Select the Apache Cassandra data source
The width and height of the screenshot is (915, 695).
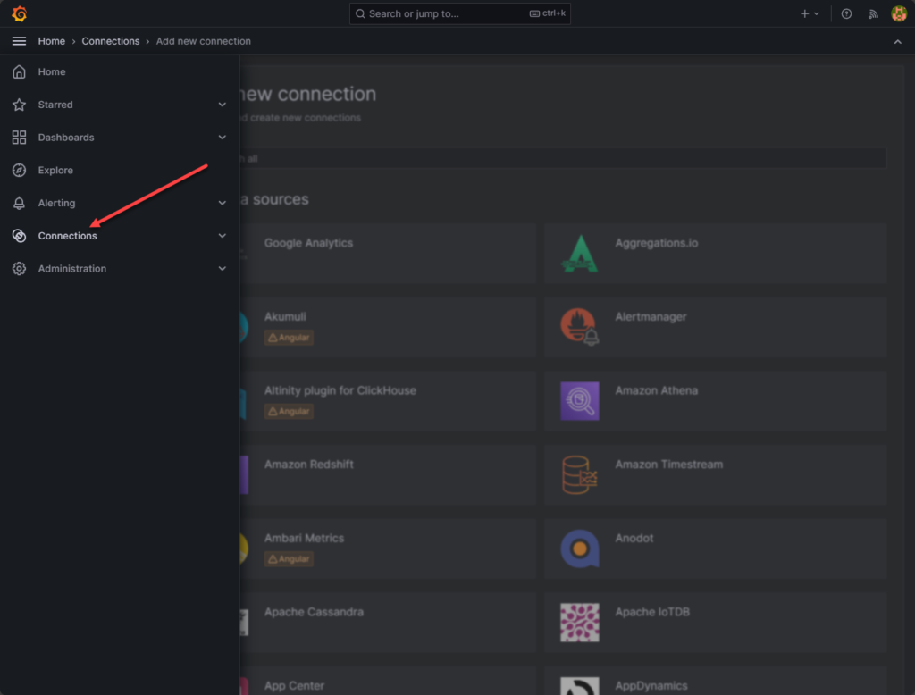point(393,622)
